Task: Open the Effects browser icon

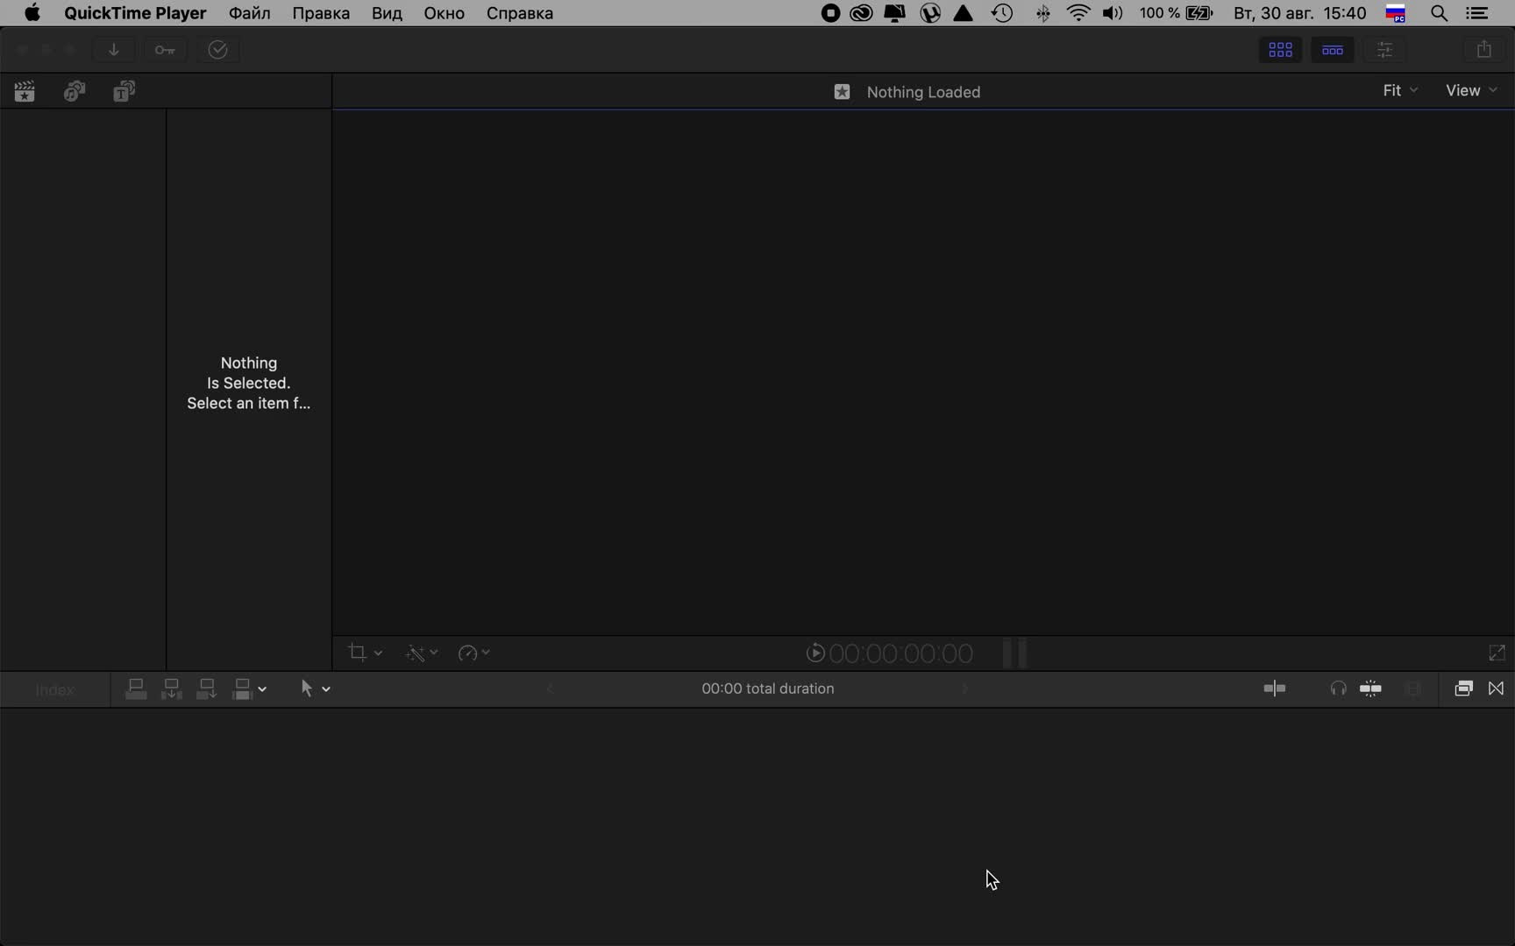Action: click(x=1463, y=688)
